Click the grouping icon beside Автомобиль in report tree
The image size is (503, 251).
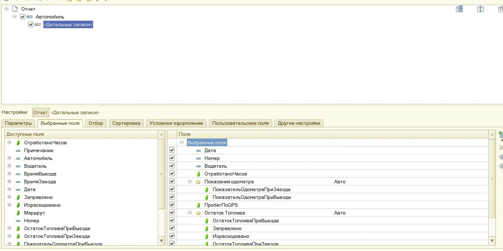[x=30, y=17]
